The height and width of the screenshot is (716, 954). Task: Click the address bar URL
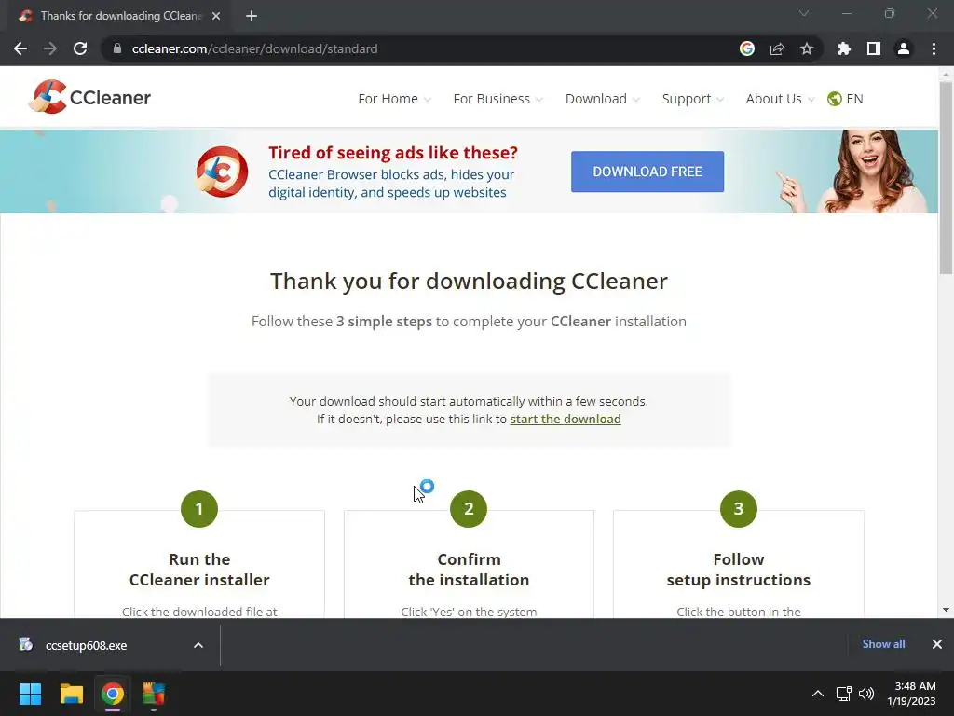point(254,48)
